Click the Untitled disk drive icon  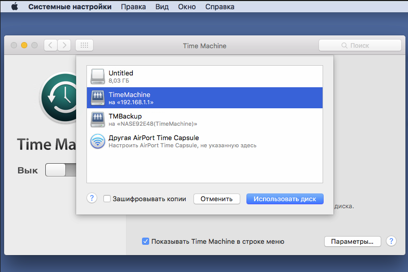pyautogui.click(x=97, y=76)
